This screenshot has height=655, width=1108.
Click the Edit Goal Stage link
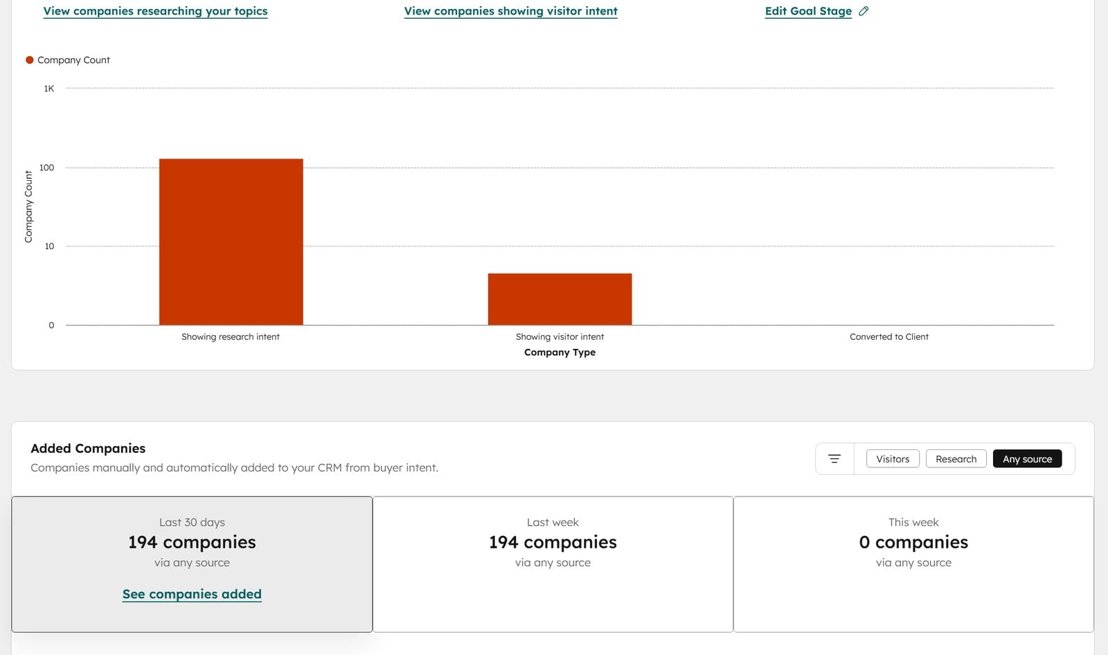pos(808,11)
